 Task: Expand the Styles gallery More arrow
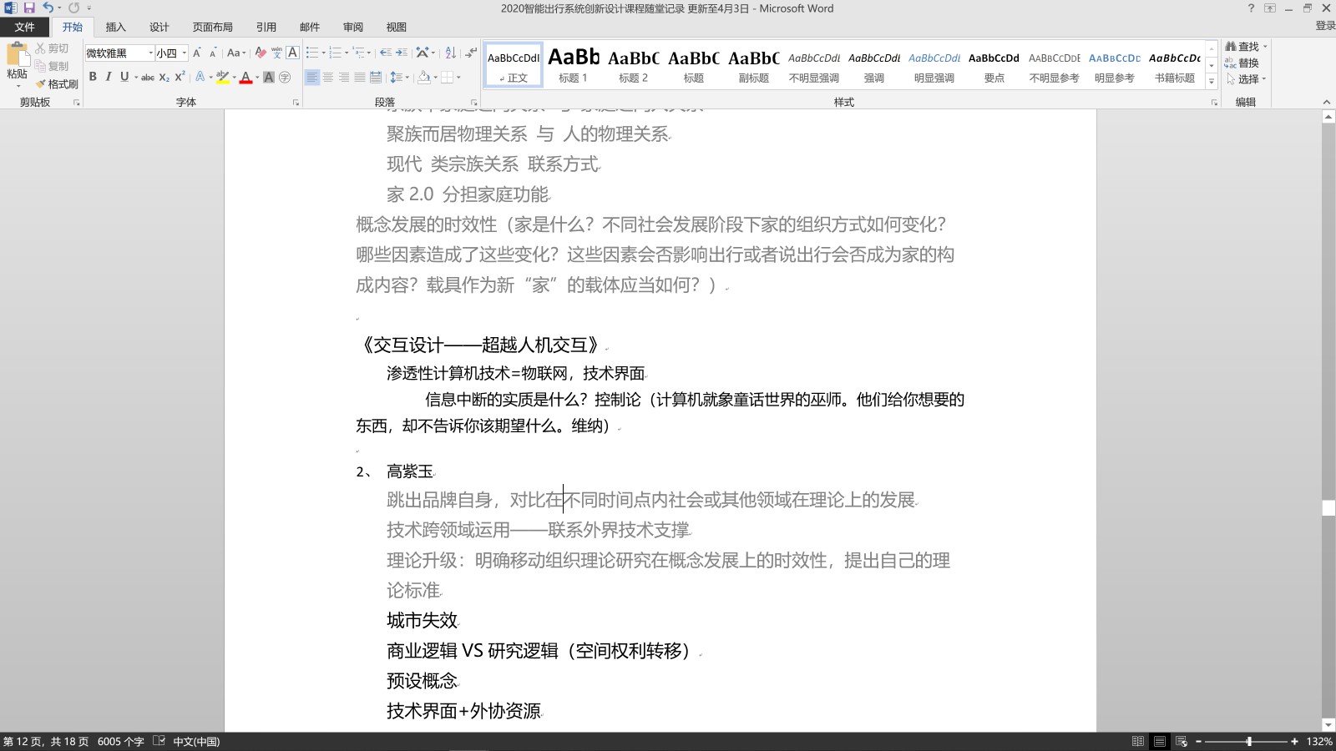click(x=1212, y=81)
